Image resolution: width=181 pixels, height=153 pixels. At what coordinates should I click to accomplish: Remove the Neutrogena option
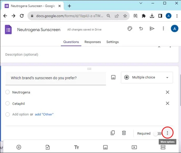coord(168,92)
